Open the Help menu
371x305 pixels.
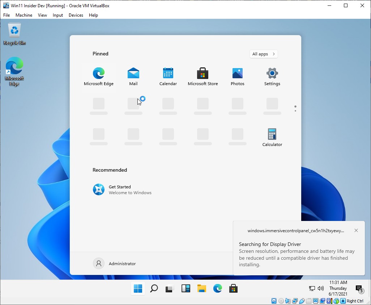[93, 15]
